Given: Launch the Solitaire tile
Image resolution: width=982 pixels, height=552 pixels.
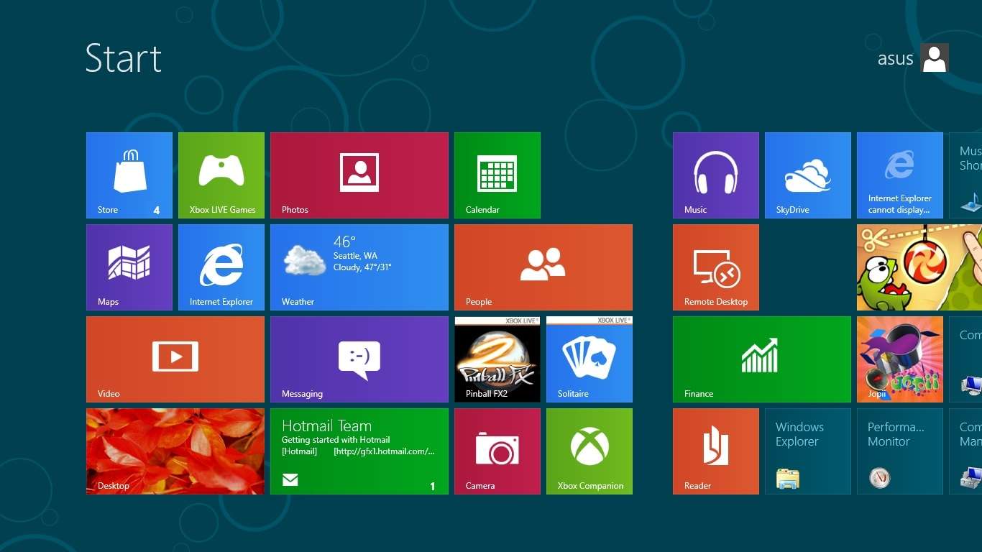Looking at the screenshot, I should tap(589, 359).
